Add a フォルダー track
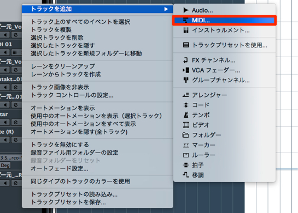Image resolution: width=298 pixels, height=213 pixels. click(x=224, y=135)
